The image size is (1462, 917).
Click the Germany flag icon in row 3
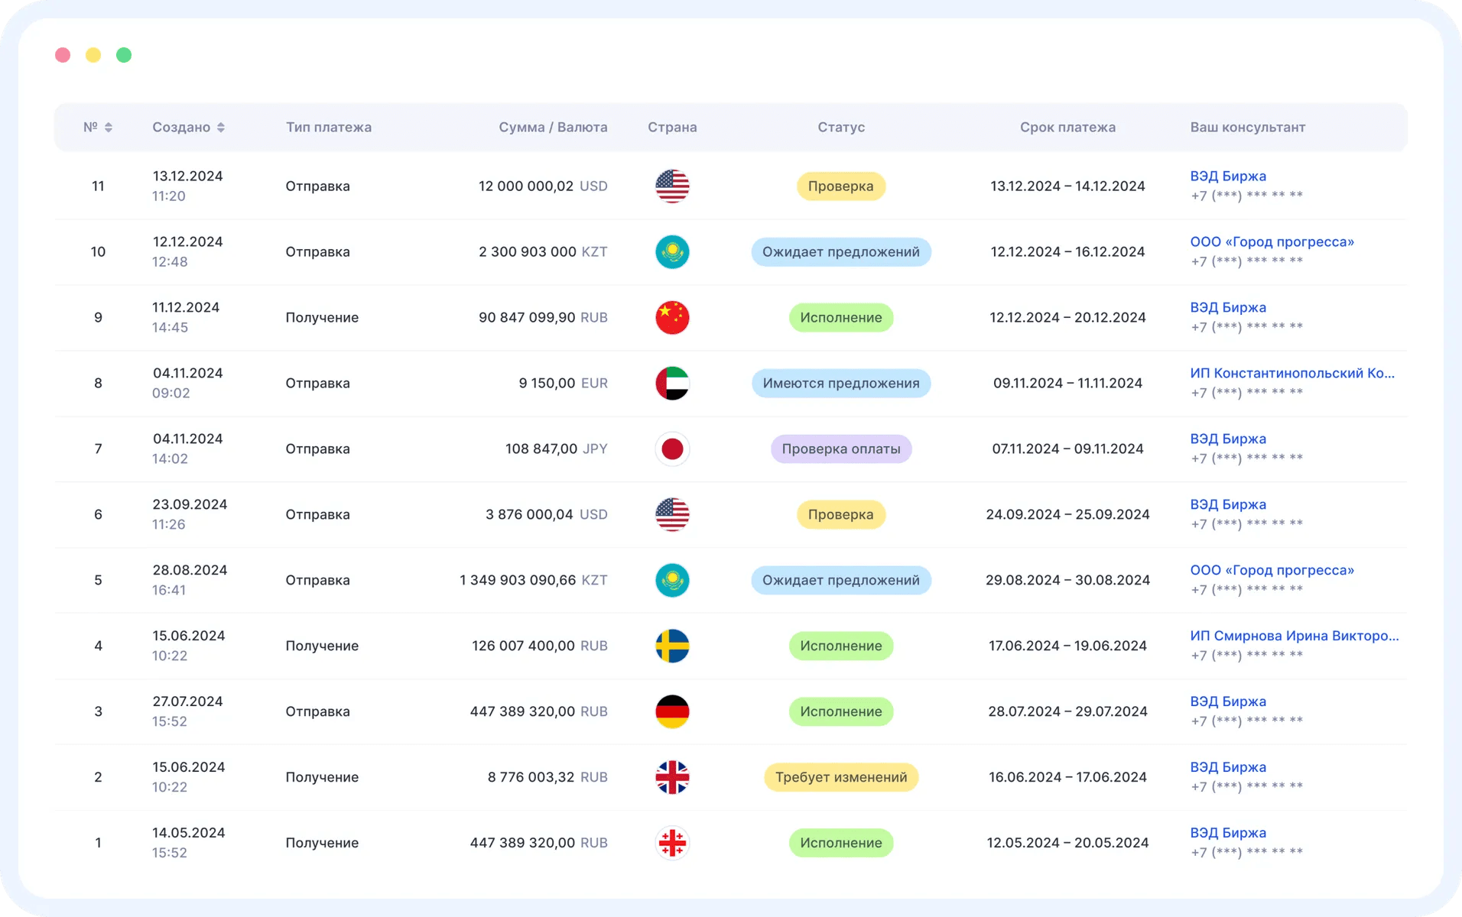(x=672, y=712)
